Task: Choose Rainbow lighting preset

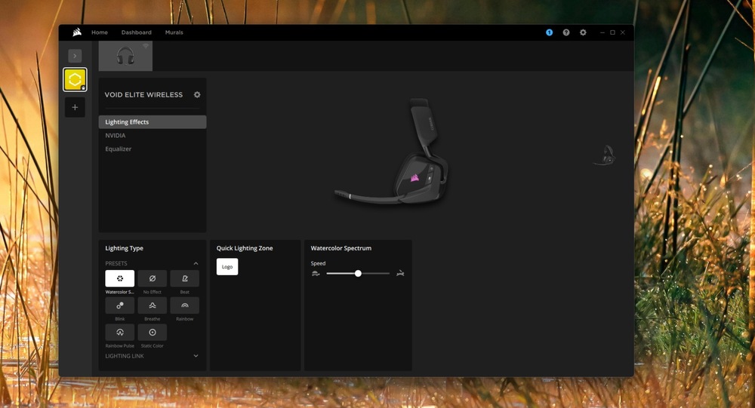Action: pyautogui.click(x=184, y=305)
